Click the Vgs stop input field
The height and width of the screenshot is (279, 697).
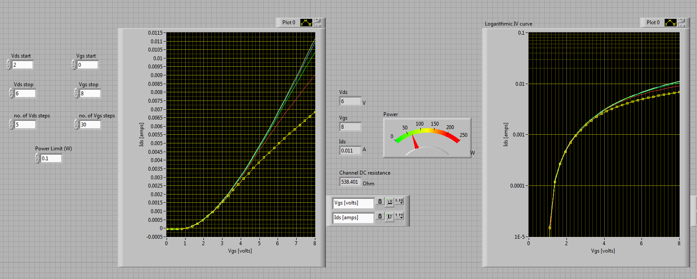90,94
